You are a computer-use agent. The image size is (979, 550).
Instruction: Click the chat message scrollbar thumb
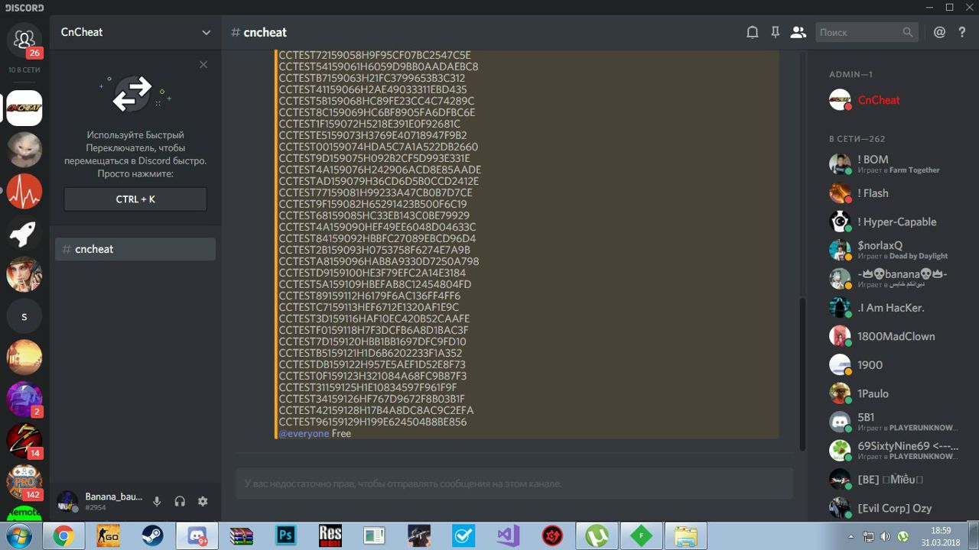(802, 374)
